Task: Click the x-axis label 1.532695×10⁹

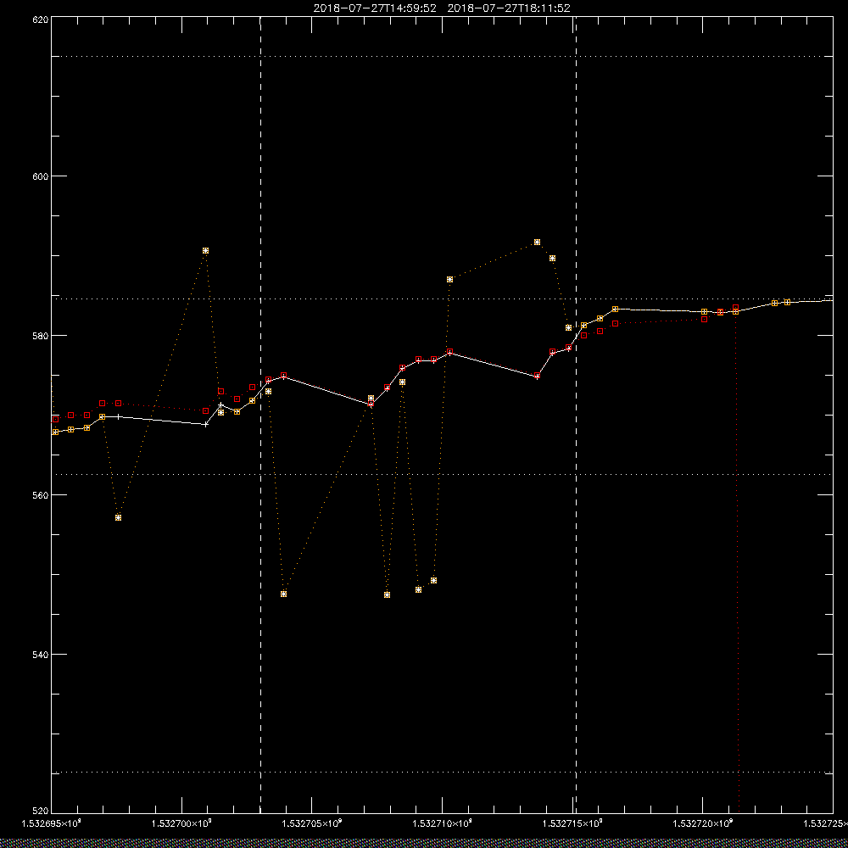Action: 51,823
